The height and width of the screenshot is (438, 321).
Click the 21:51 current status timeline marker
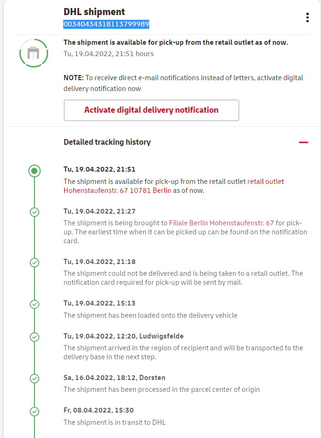(34, 171)
